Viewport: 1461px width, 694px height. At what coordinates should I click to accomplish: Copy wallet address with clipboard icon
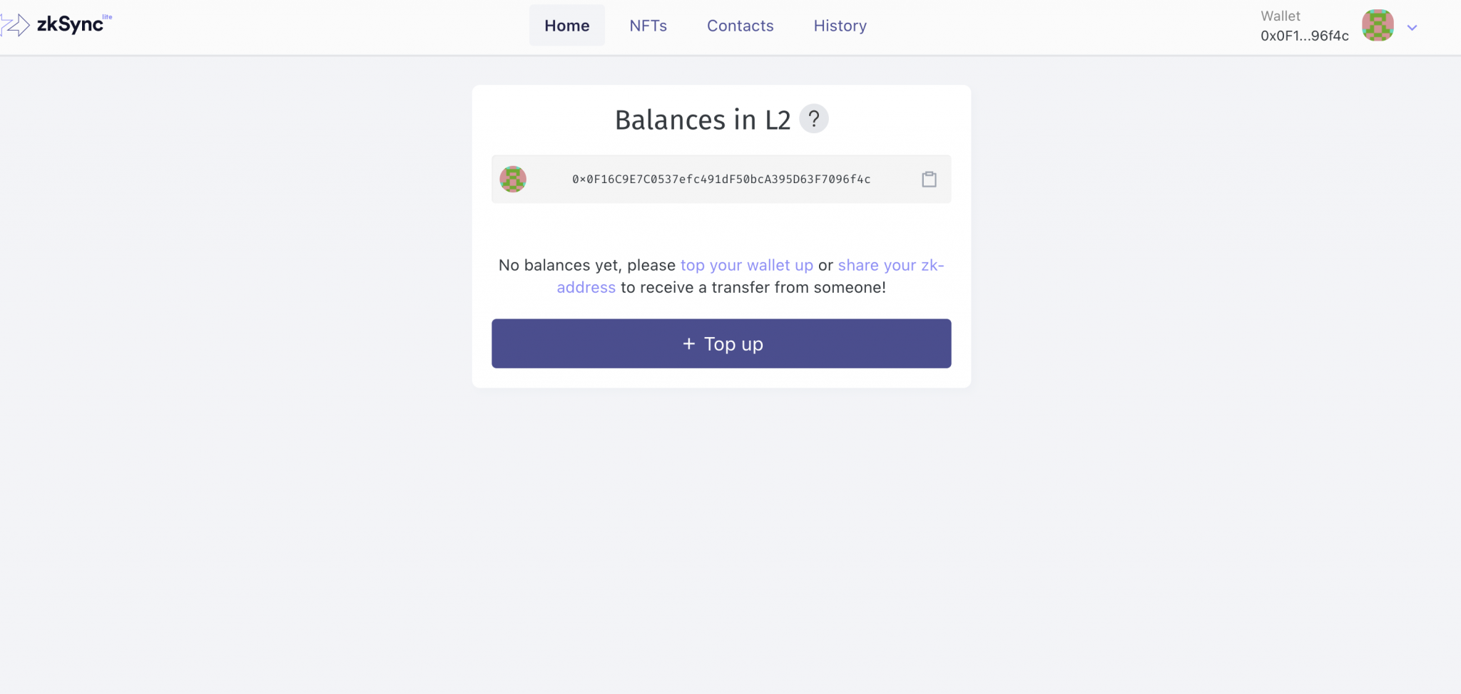(x=929, y=179)
